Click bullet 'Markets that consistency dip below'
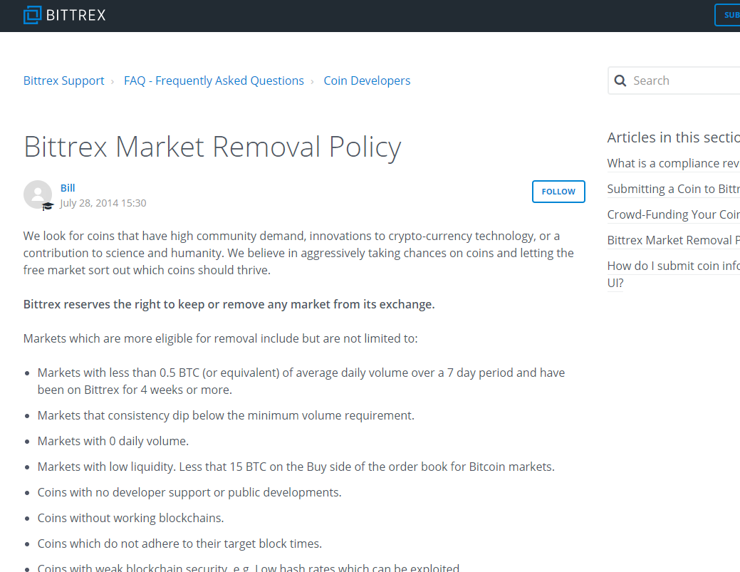 pyautogui.click(x=226, y=416)
